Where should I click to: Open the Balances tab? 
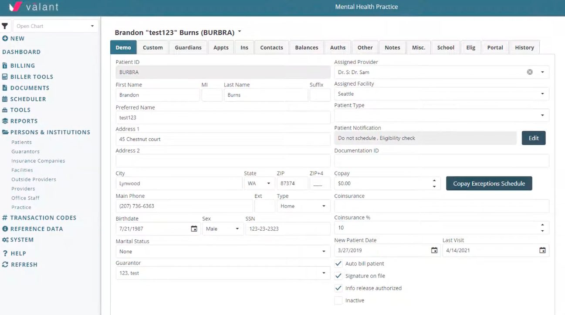306,48
